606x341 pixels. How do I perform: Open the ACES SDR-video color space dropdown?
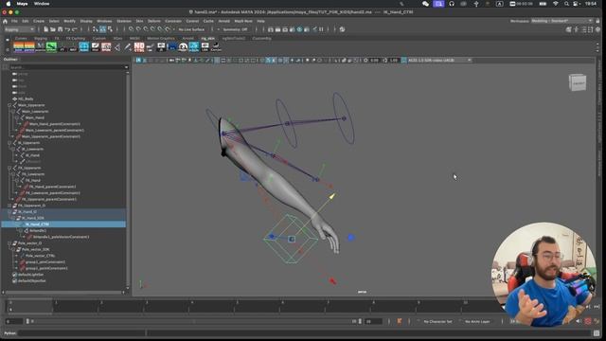[x=439, y=61]
